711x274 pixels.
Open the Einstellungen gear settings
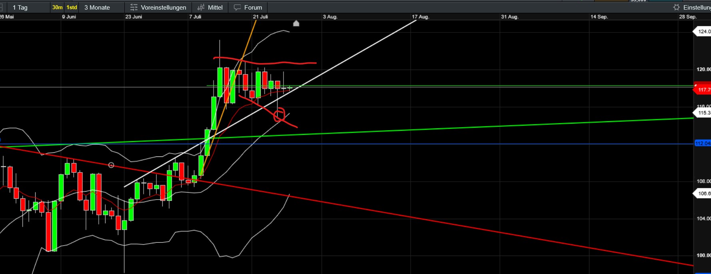pos(691,7)
